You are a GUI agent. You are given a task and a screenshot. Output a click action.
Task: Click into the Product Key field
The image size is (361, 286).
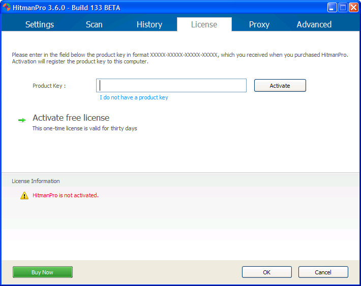(171, 85)
